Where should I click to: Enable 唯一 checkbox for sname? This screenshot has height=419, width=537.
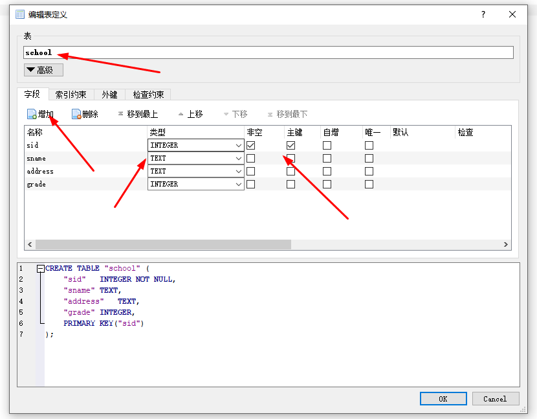[x=369, y=159]
